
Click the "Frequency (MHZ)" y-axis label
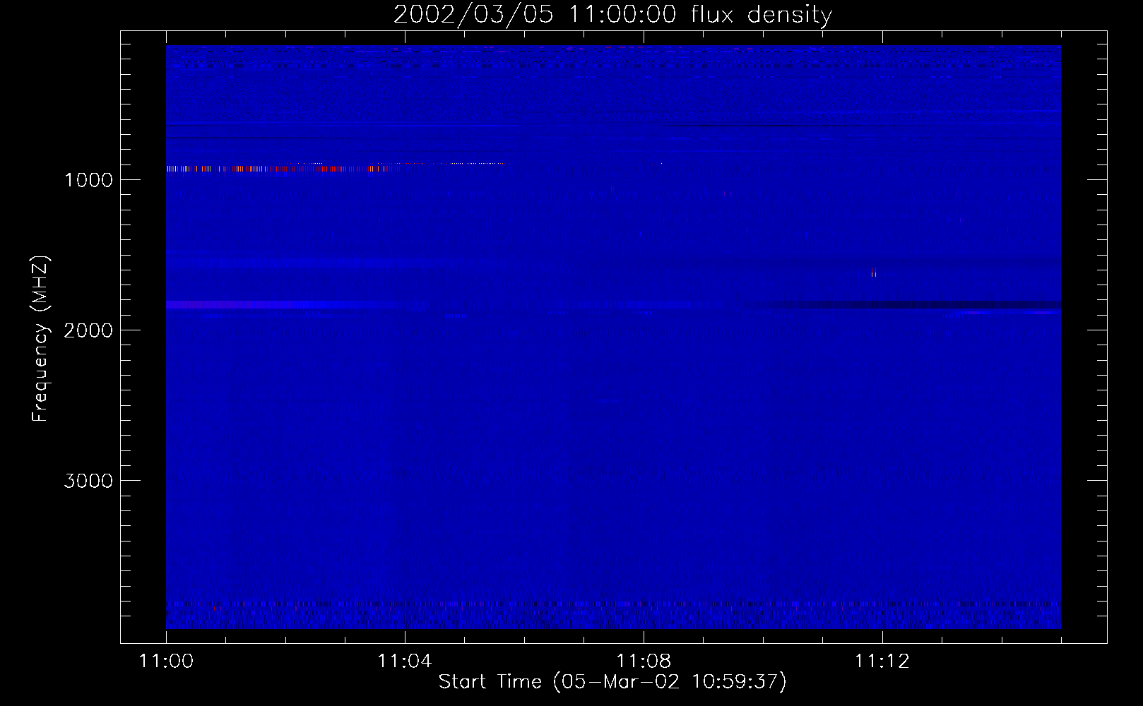(40, 339)
